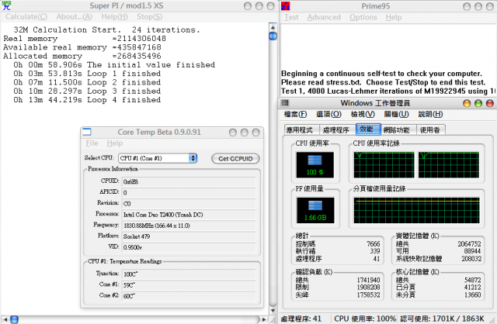This screenshot has width=497, height=324.
Task: Open the Advanced menu in Prime95
Action: (324, 17)
